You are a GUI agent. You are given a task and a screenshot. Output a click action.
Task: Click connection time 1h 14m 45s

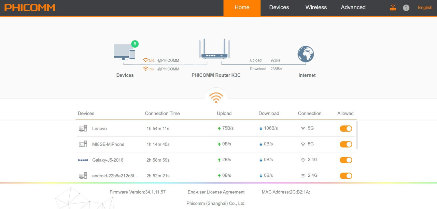tap(158, 144)
